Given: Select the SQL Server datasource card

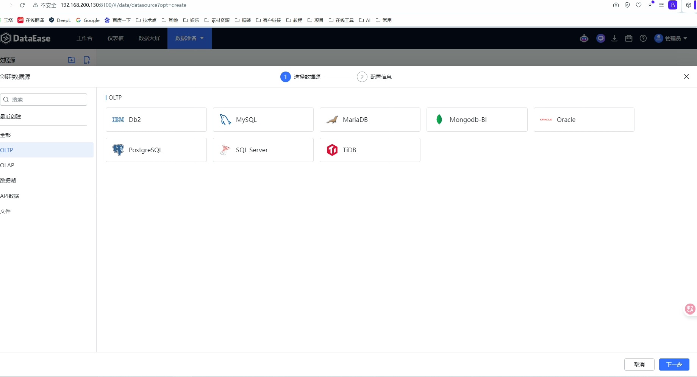Looking at the screenshot, I should (263, 150).
